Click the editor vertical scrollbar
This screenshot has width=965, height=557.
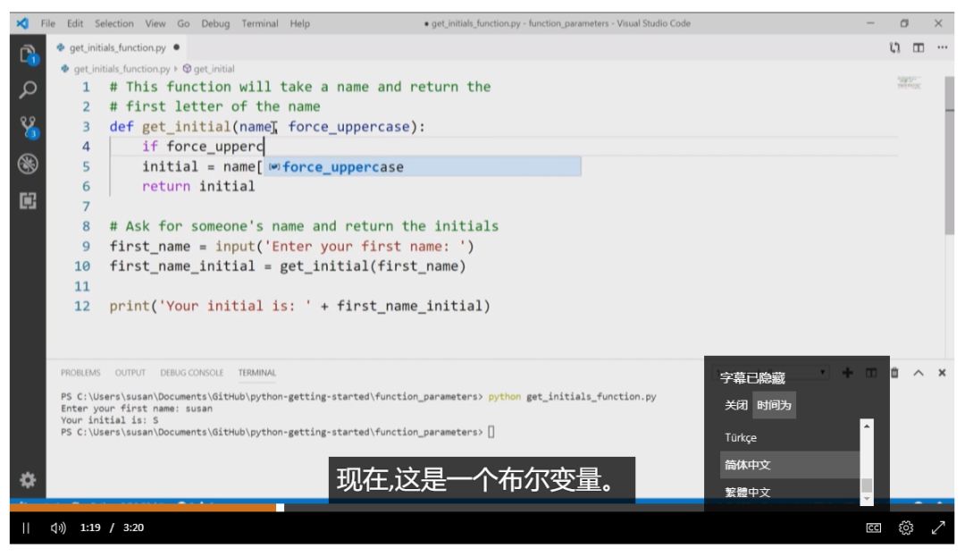(x=950, y=155)
